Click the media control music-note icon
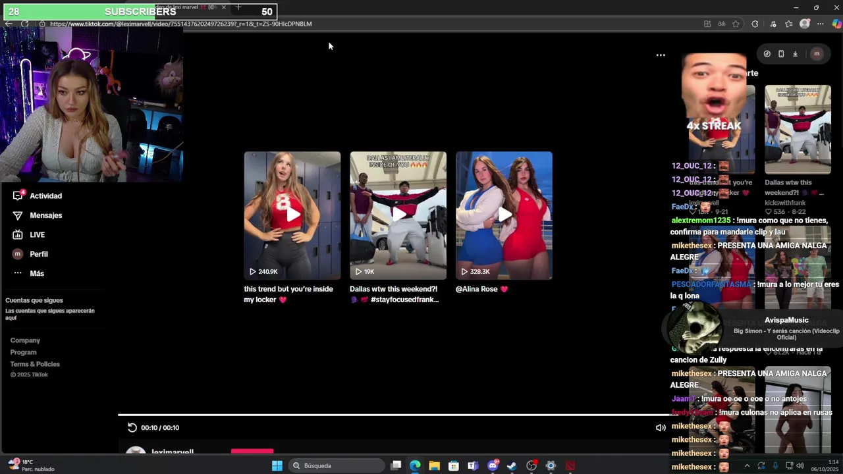The image size is (843, 474). pyautogui.click(x=773, y=24)
